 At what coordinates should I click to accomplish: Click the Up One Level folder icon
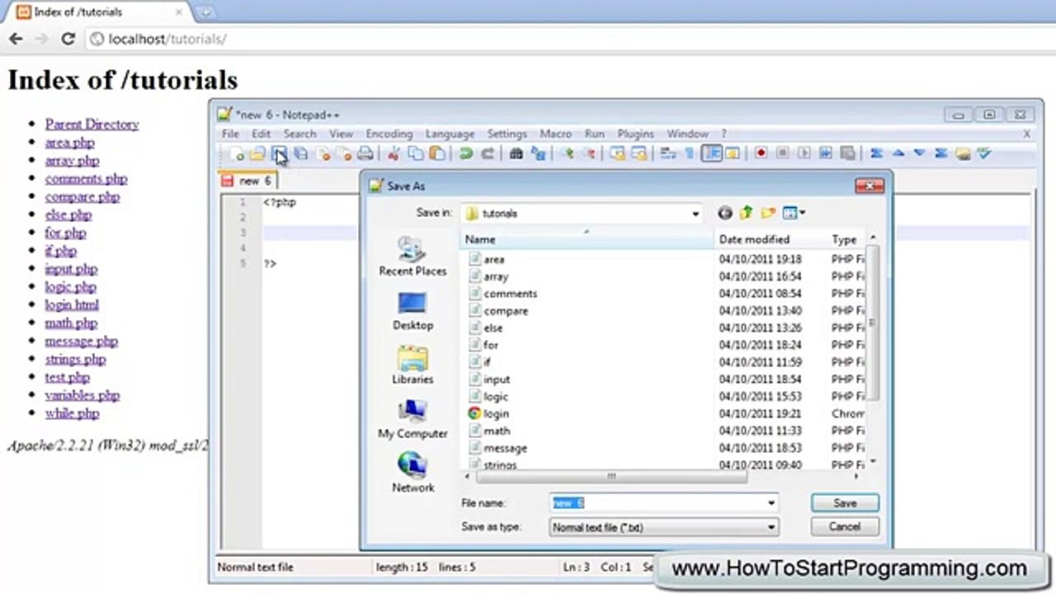click(747, 213)
